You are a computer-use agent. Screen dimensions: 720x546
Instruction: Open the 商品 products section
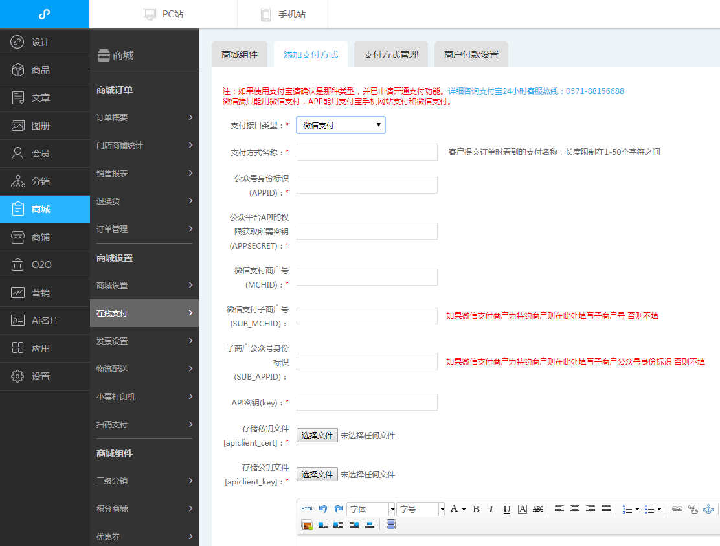tap(45, 70)
